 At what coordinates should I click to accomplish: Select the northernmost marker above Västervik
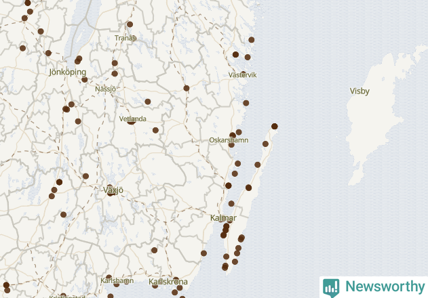(252, 40)
